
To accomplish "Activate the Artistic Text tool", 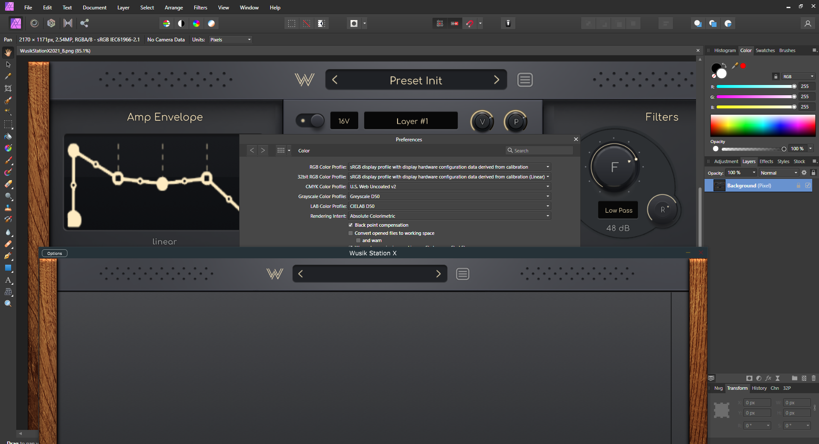I will (8, 280).
